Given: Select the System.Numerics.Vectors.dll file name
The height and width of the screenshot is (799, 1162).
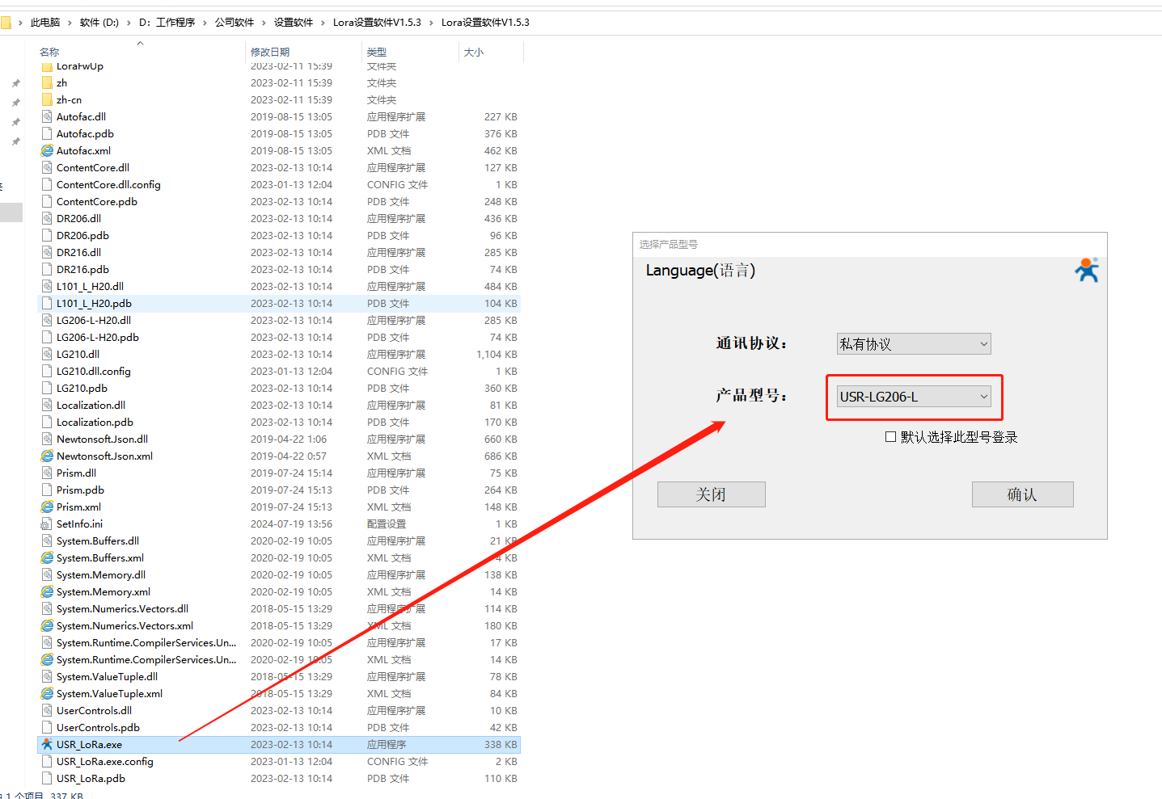Looking at the screenshot, I should 122,608.
